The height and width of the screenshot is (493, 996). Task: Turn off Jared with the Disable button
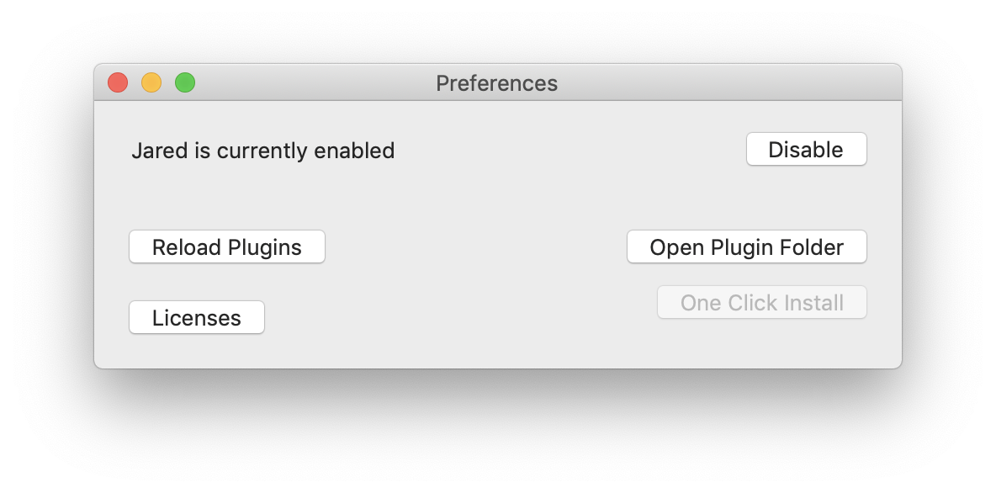(x=806, y=150)
